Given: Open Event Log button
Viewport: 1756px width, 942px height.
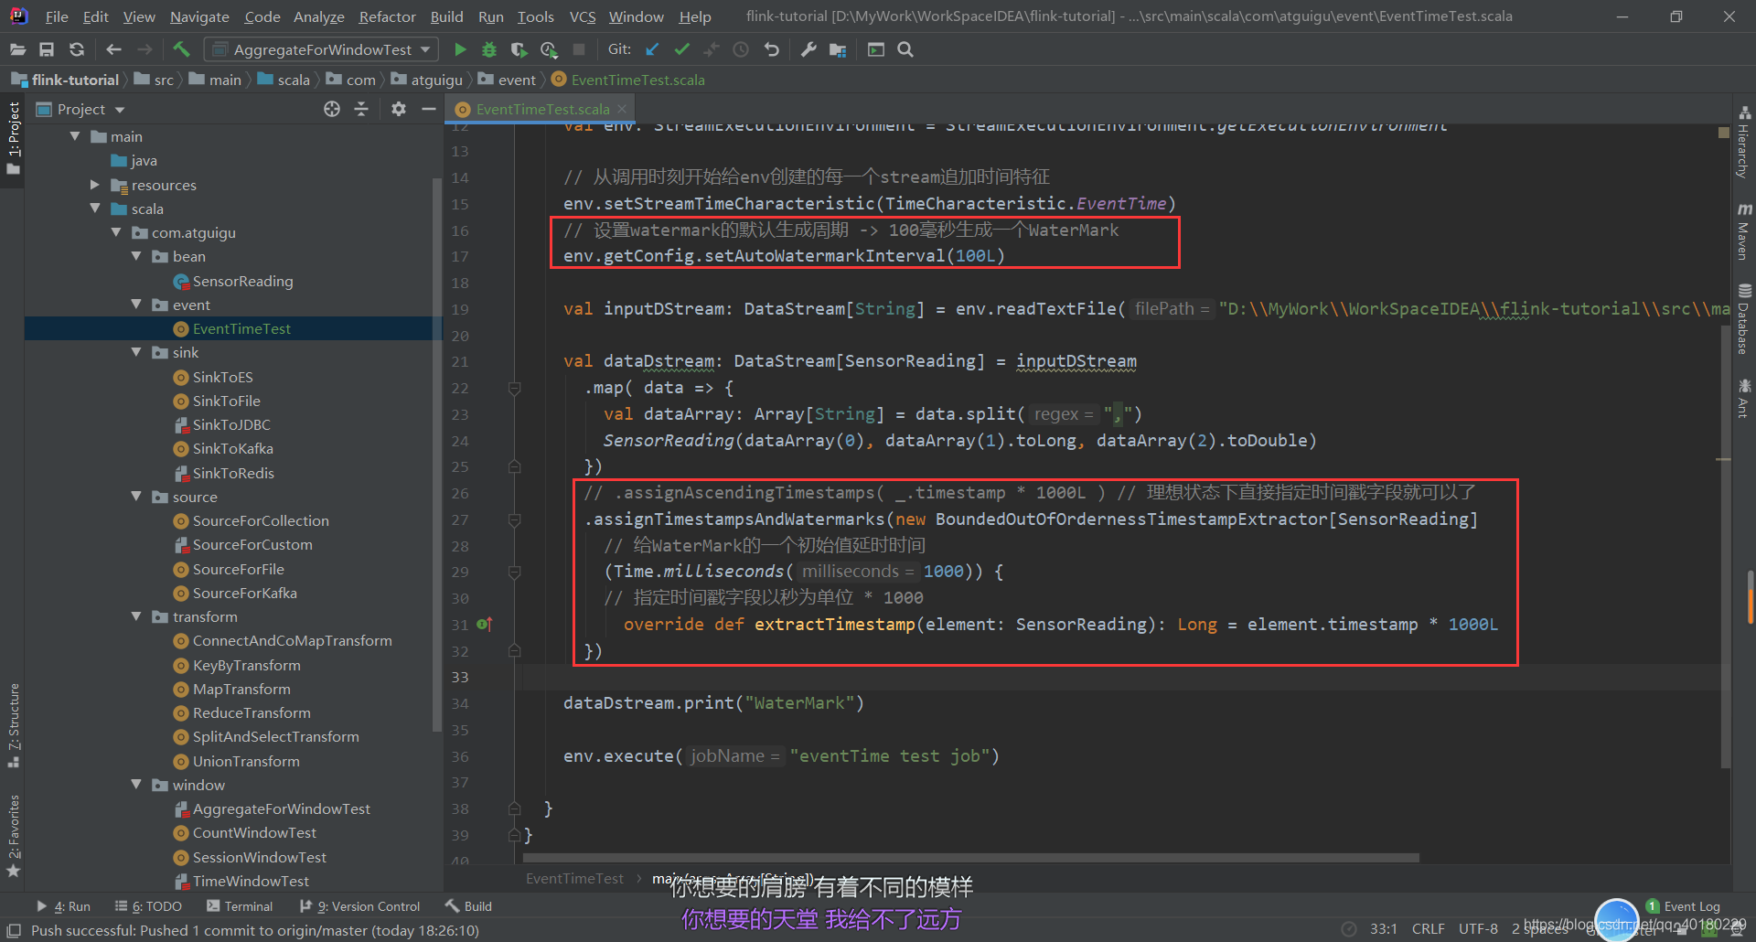Looking at the screenshot, I should [1683, 906].
